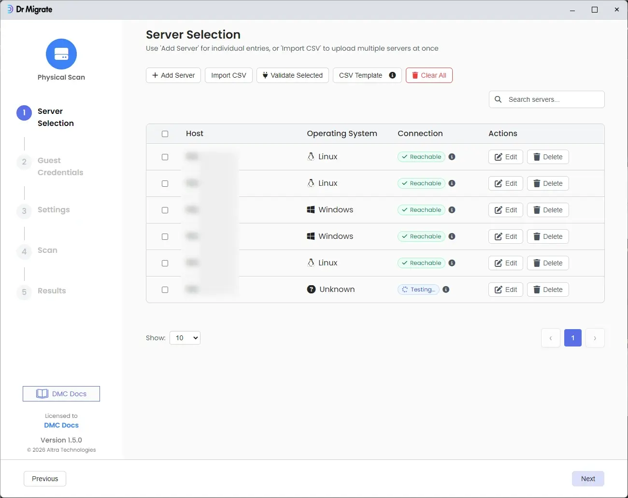
Task: Click the DMC Docs licensed-to link
Action: coord(61,425)
